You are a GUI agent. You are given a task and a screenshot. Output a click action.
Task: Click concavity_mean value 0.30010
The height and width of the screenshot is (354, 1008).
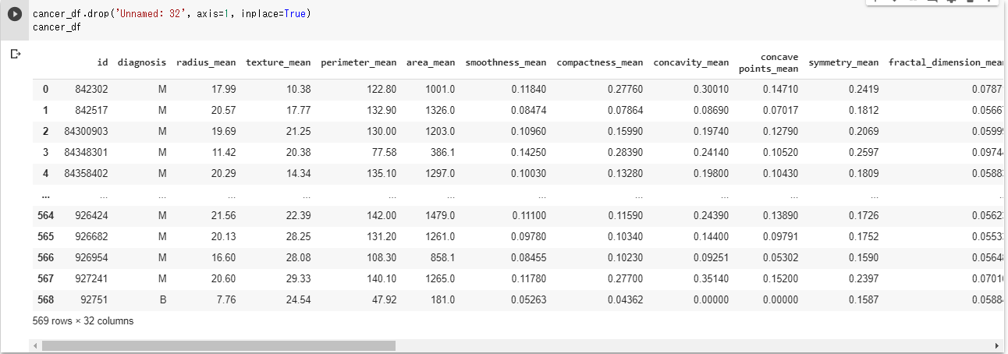tap(712, 90)
